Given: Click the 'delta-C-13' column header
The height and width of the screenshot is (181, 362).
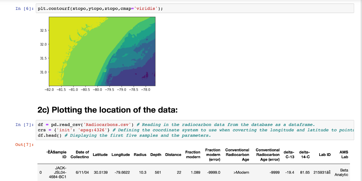Looking at the screenshot, I should point(289,155).
